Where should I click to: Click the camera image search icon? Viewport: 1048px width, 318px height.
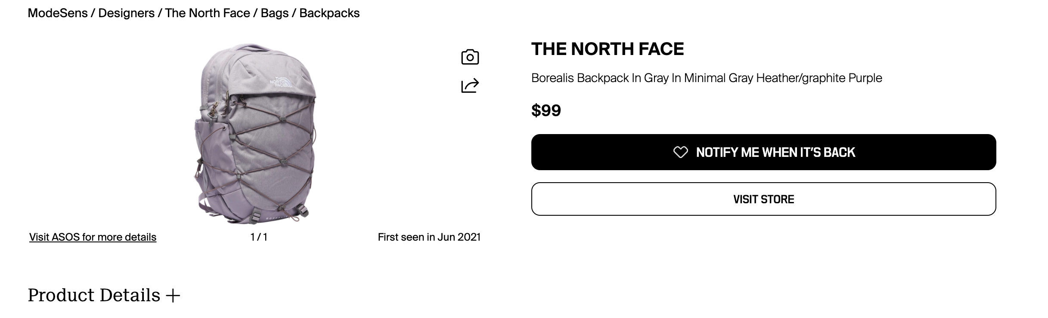coord(470,57)
